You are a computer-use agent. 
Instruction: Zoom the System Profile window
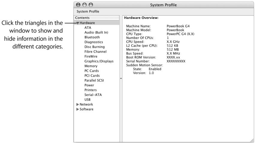91,5
